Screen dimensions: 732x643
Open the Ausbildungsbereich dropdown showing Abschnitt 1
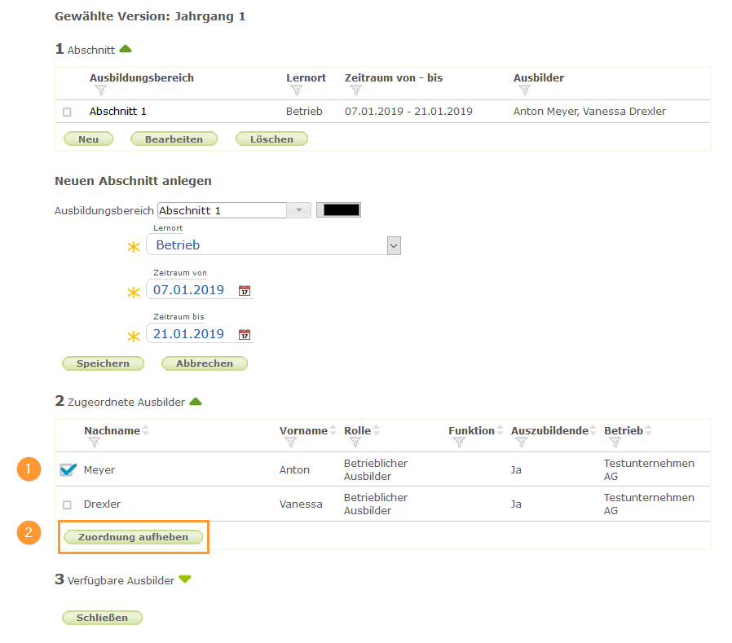[x=299, y=209]
